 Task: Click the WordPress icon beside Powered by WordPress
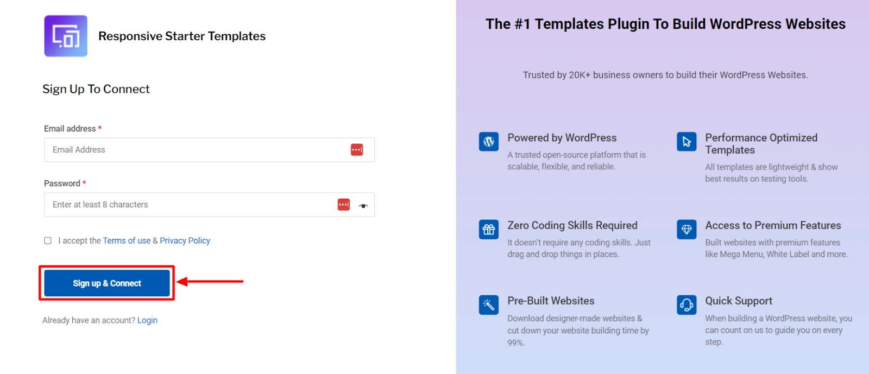(489, 142)
